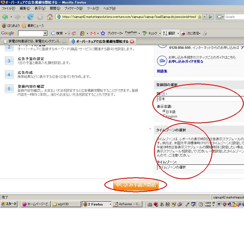Viewport: 244px width, 244px height.
Task: Close the 家電の知恵袋 tab
Action: coord(64,41)
